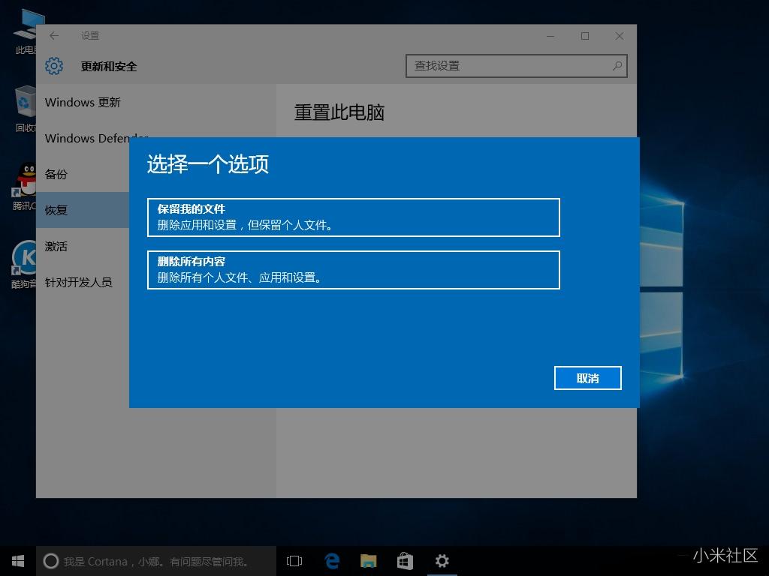The height and width of the screenshot is (576, 769).
Task: Select the 保留我的文件 reset option
Action: (353, 216)
